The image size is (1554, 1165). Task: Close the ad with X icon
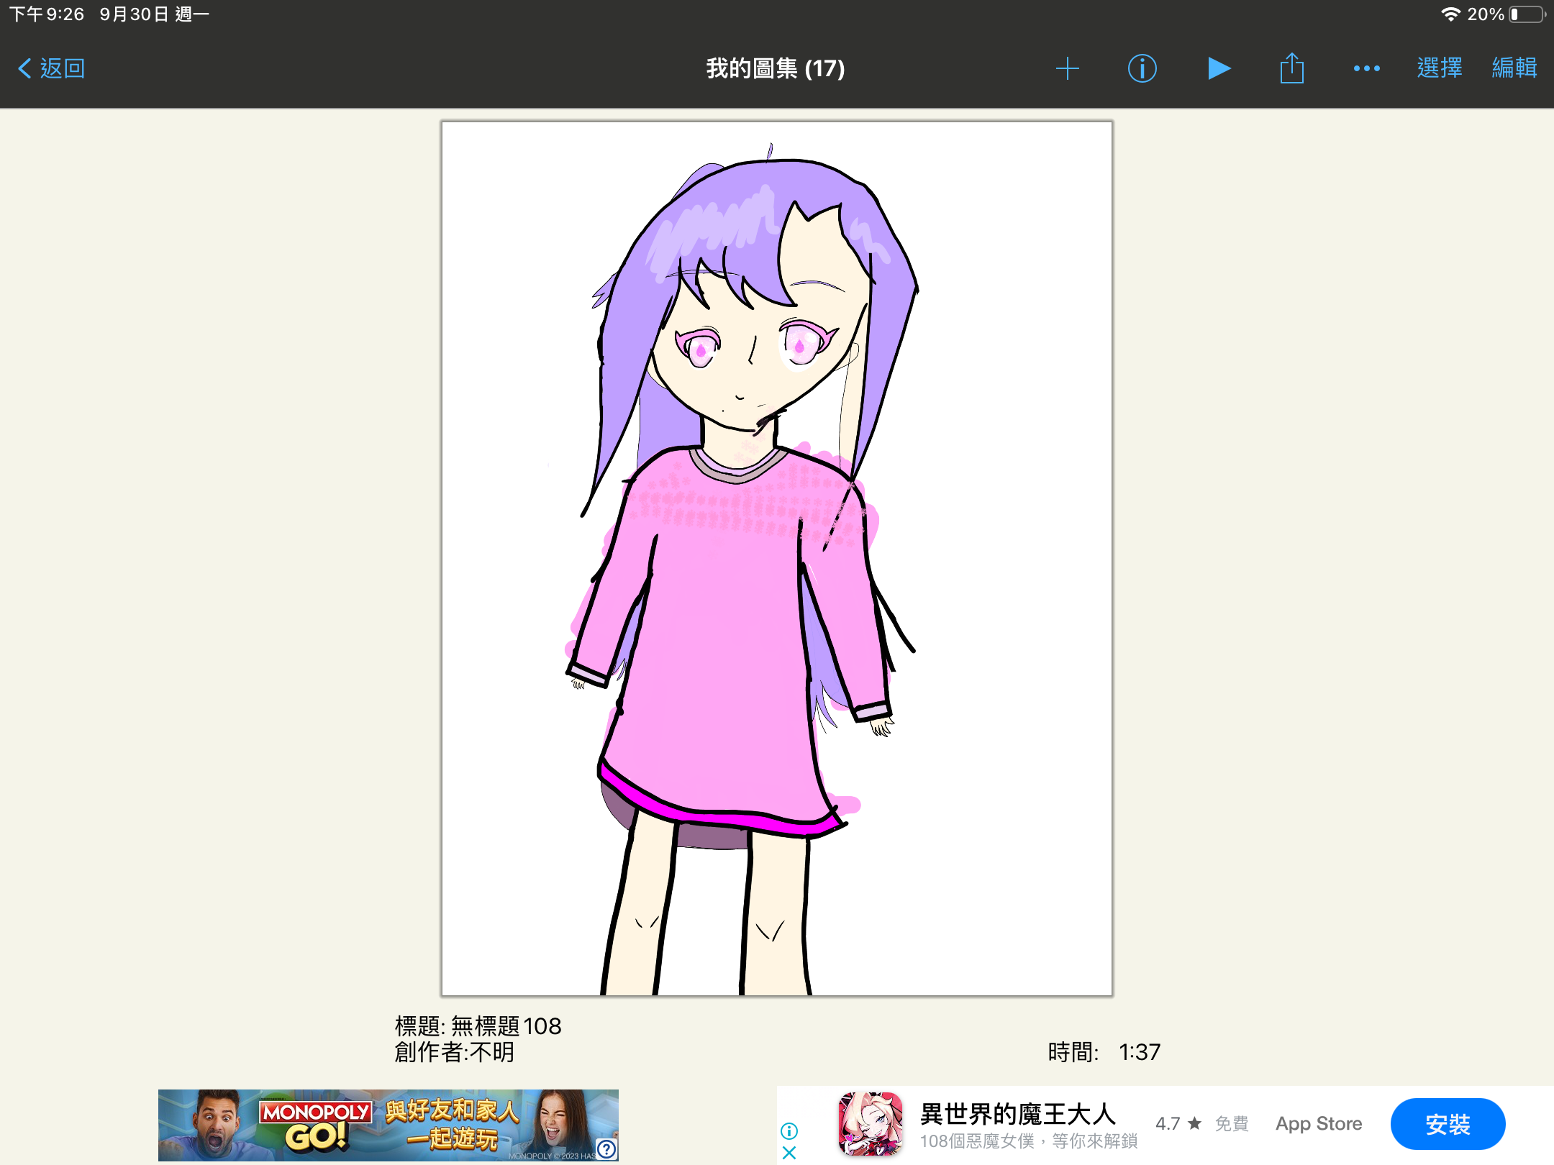pos(789,1153)
